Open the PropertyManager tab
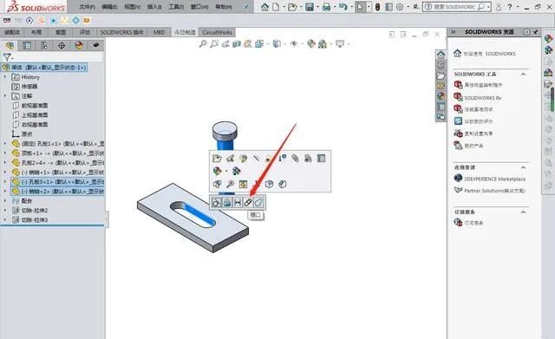The image size is (555, 339). click(x=27, y=45)
